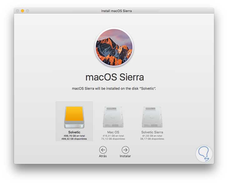This screenshot has width=228, height=184.
Task: Click the Solvetic Sierra disk name text
Action: (152, 132)
